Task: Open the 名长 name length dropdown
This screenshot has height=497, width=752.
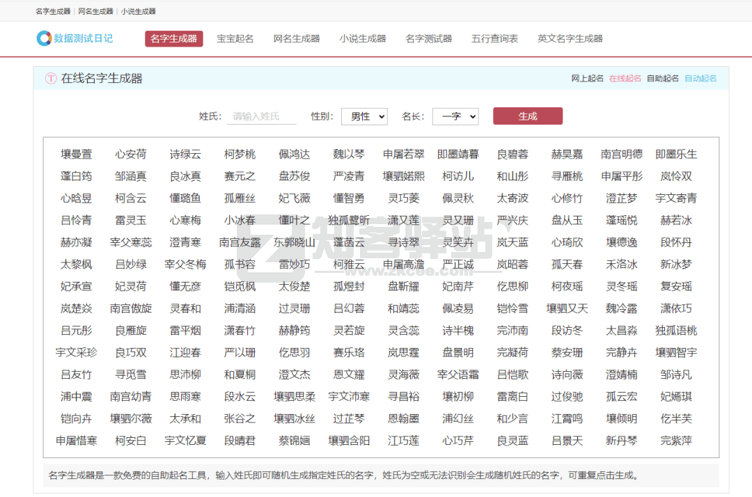Action: (x=455, y=117)
